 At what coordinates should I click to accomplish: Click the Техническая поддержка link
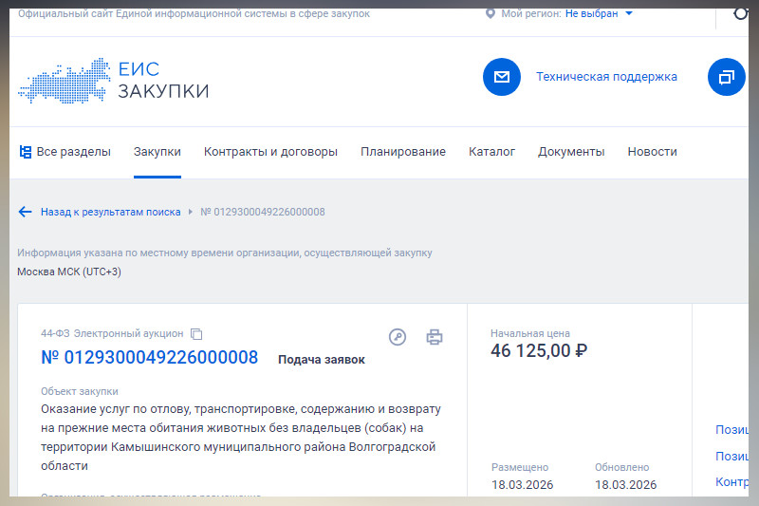tap(606, 77)
